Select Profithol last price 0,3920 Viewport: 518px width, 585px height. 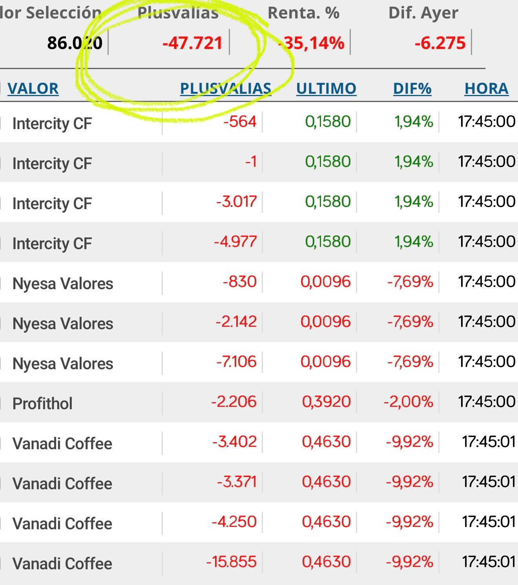[x=326, y=401]
